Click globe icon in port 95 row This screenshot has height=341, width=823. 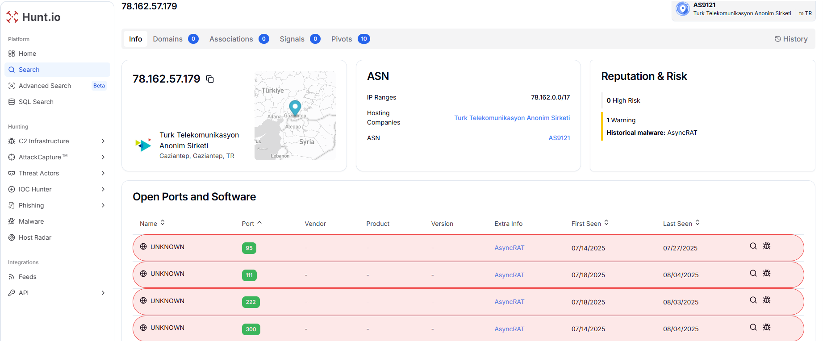click(143, 246)
